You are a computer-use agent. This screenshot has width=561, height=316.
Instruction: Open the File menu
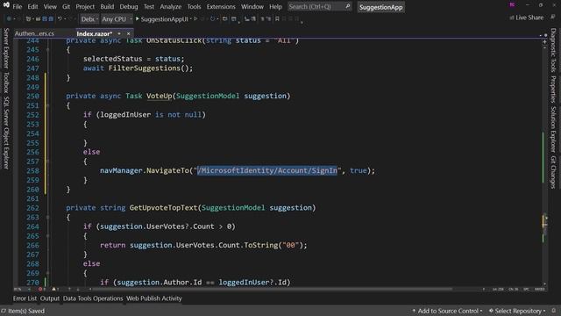click(18, 6)
